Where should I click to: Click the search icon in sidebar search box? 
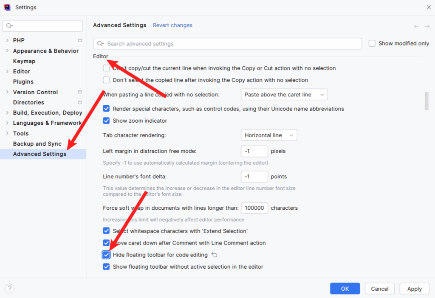click(x=9, y=26)
